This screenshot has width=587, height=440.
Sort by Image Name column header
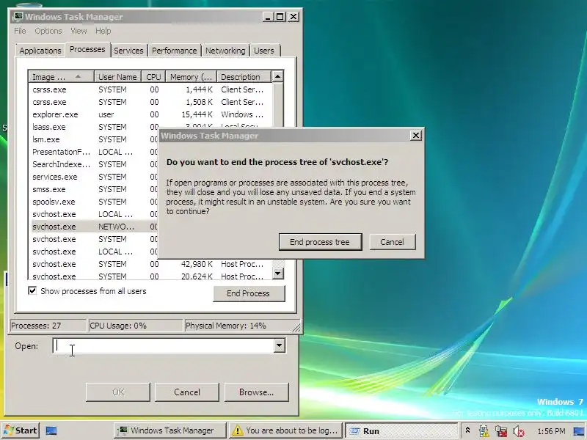point(61,77)
